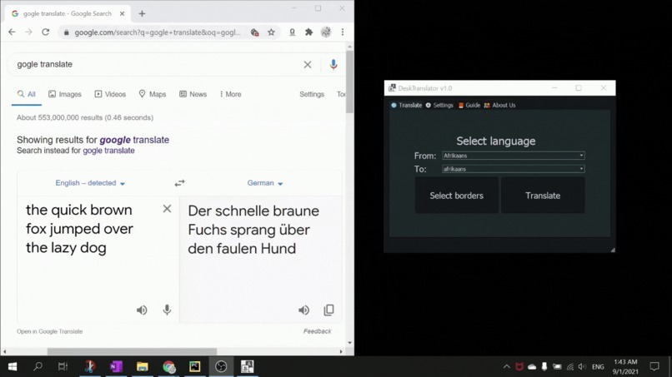Swap the translation languages
Screen dimensions: 672x377
[x=179, y=183]
